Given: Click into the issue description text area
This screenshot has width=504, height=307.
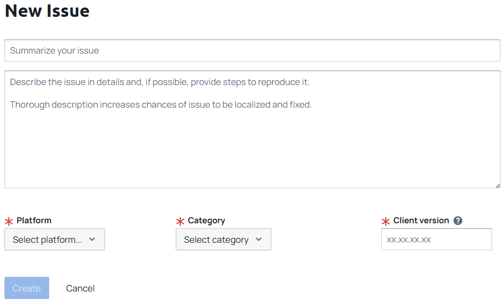Looking at the screenshot, I should pos(252,129).
